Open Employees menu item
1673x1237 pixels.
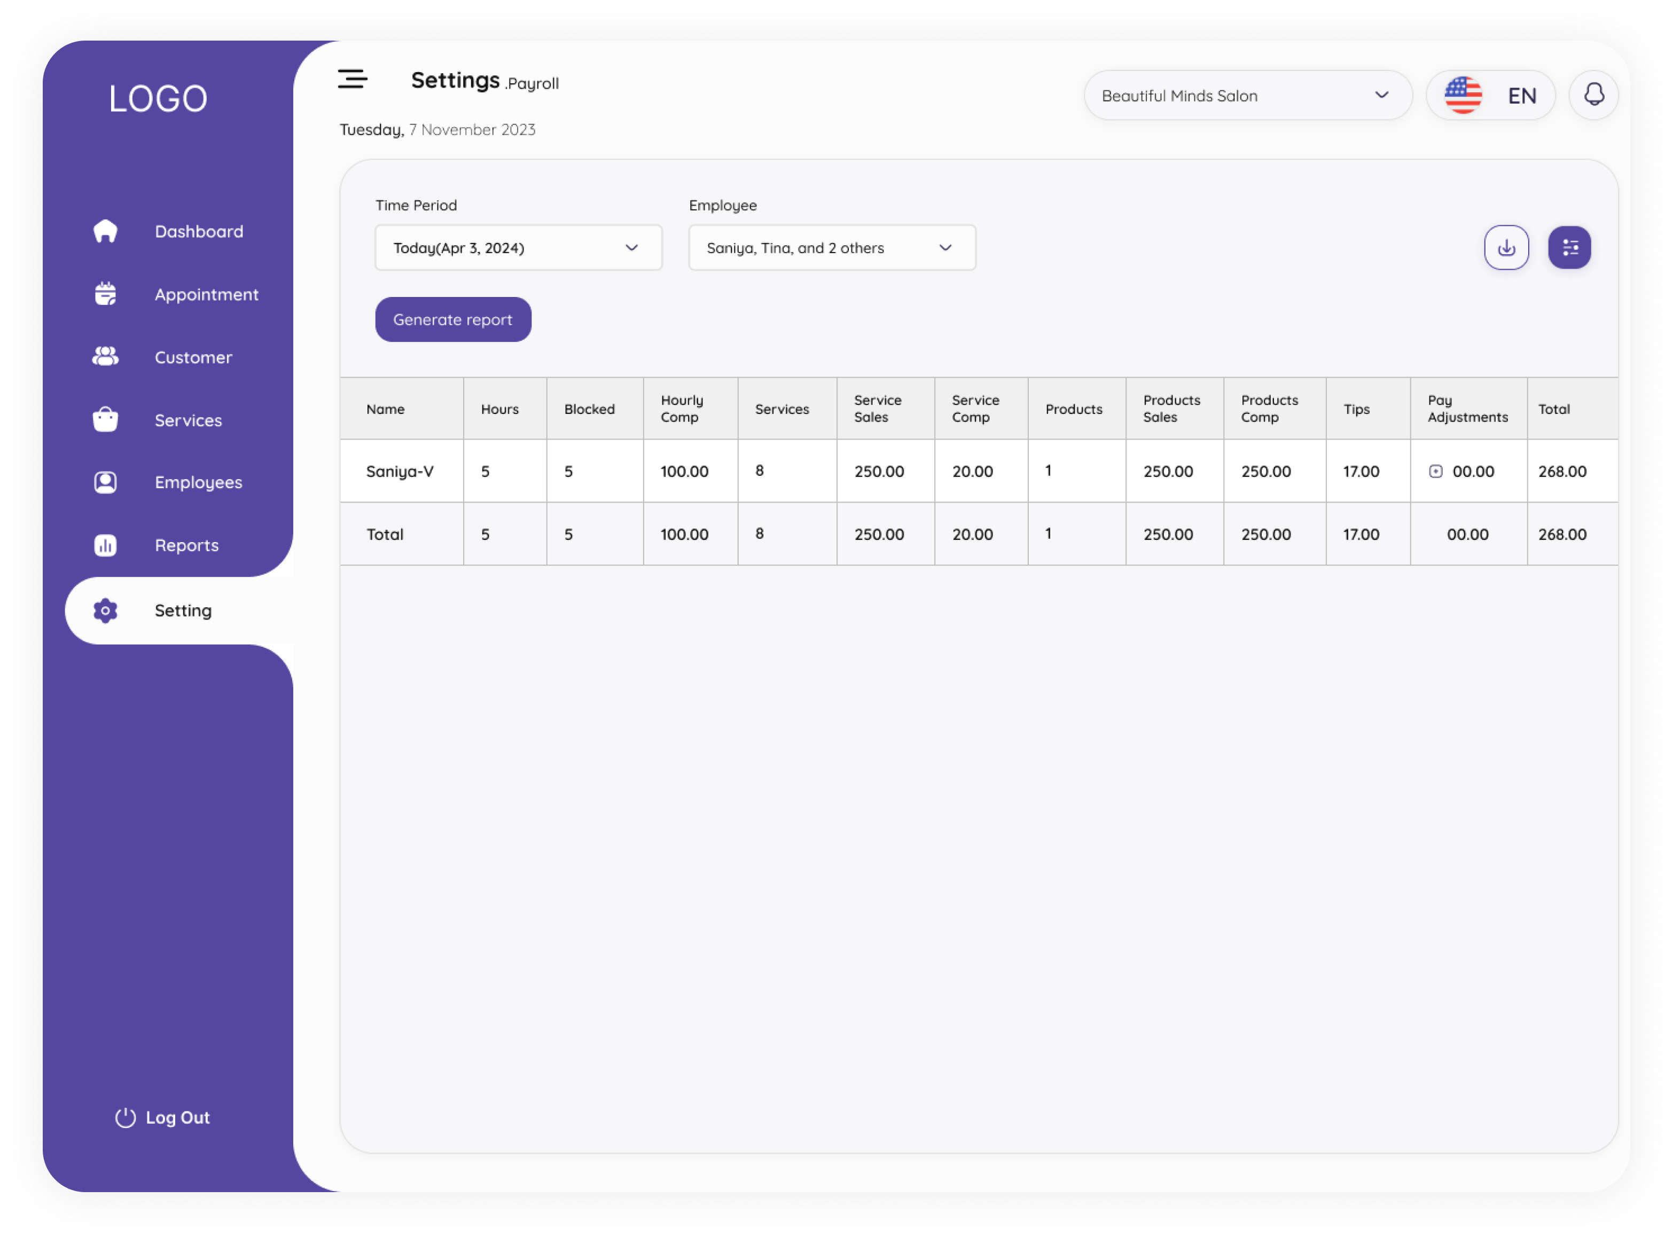[199, 483]
